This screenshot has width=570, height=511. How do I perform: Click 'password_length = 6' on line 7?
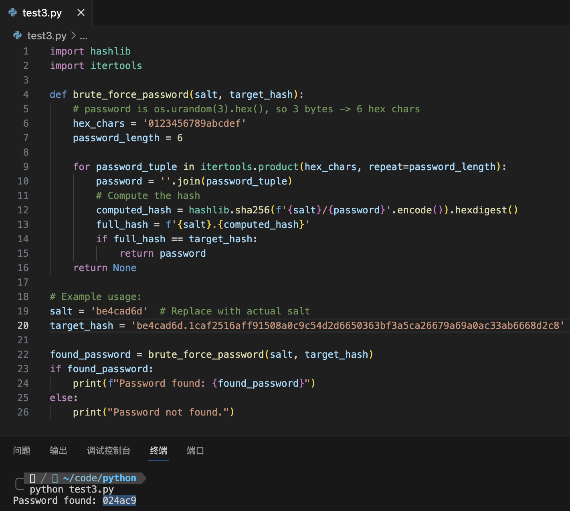coord(128,138)
